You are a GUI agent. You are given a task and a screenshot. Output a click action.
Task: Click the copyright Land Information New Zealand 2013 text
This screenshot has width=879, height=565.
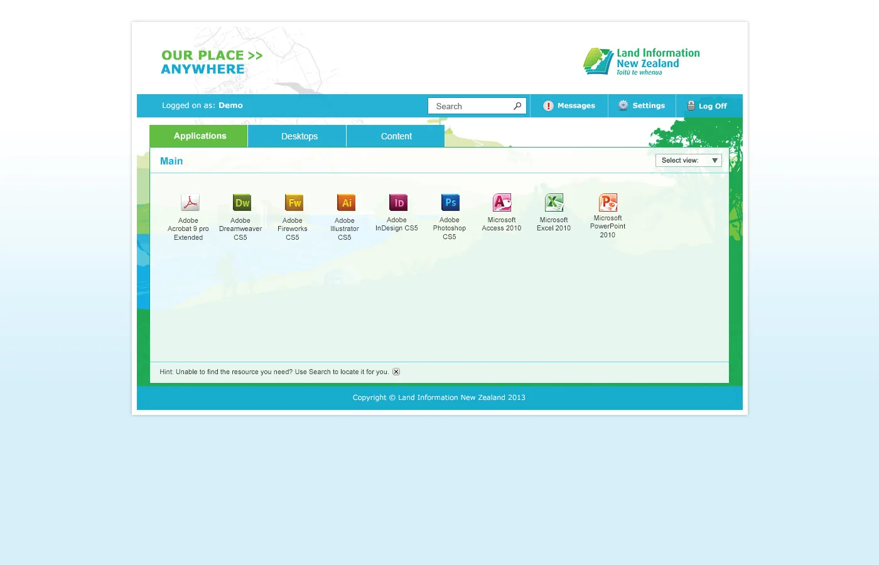pos(439,397)
